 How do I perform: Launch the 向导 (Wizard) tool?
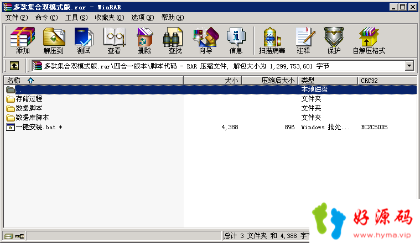point(206,40)
